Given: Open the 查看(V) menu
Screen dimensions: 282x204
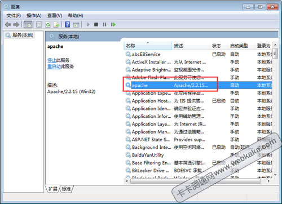Looking at the screenshot, I should coord(55,16).
